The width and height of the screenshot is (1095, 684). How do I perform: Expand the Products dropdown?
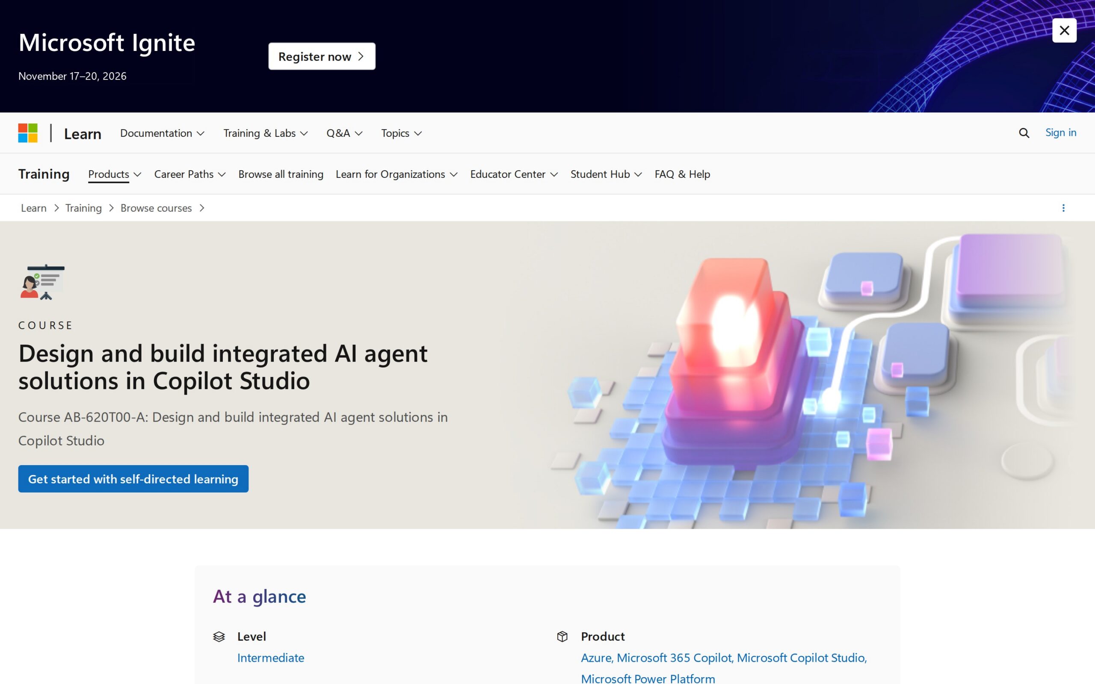(x=115, y=174)
